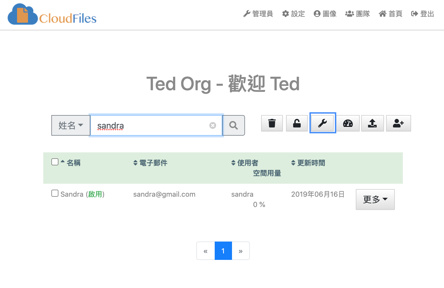Open the 更多 dropdown for Sandra
This screenshot has height=288, width=444.
375,199
